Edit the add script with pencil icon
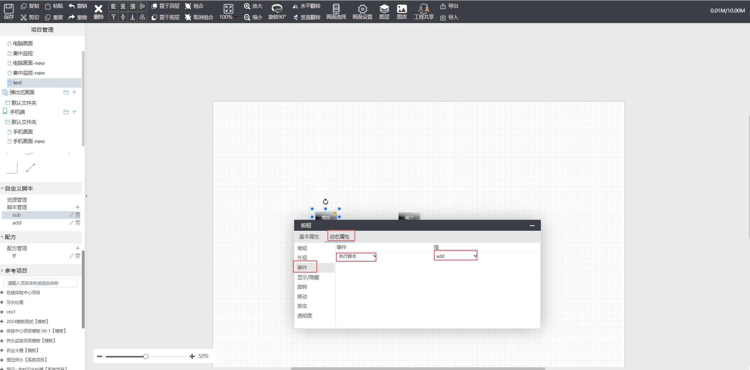Viewport: 750px width, 370px height. 71,223
